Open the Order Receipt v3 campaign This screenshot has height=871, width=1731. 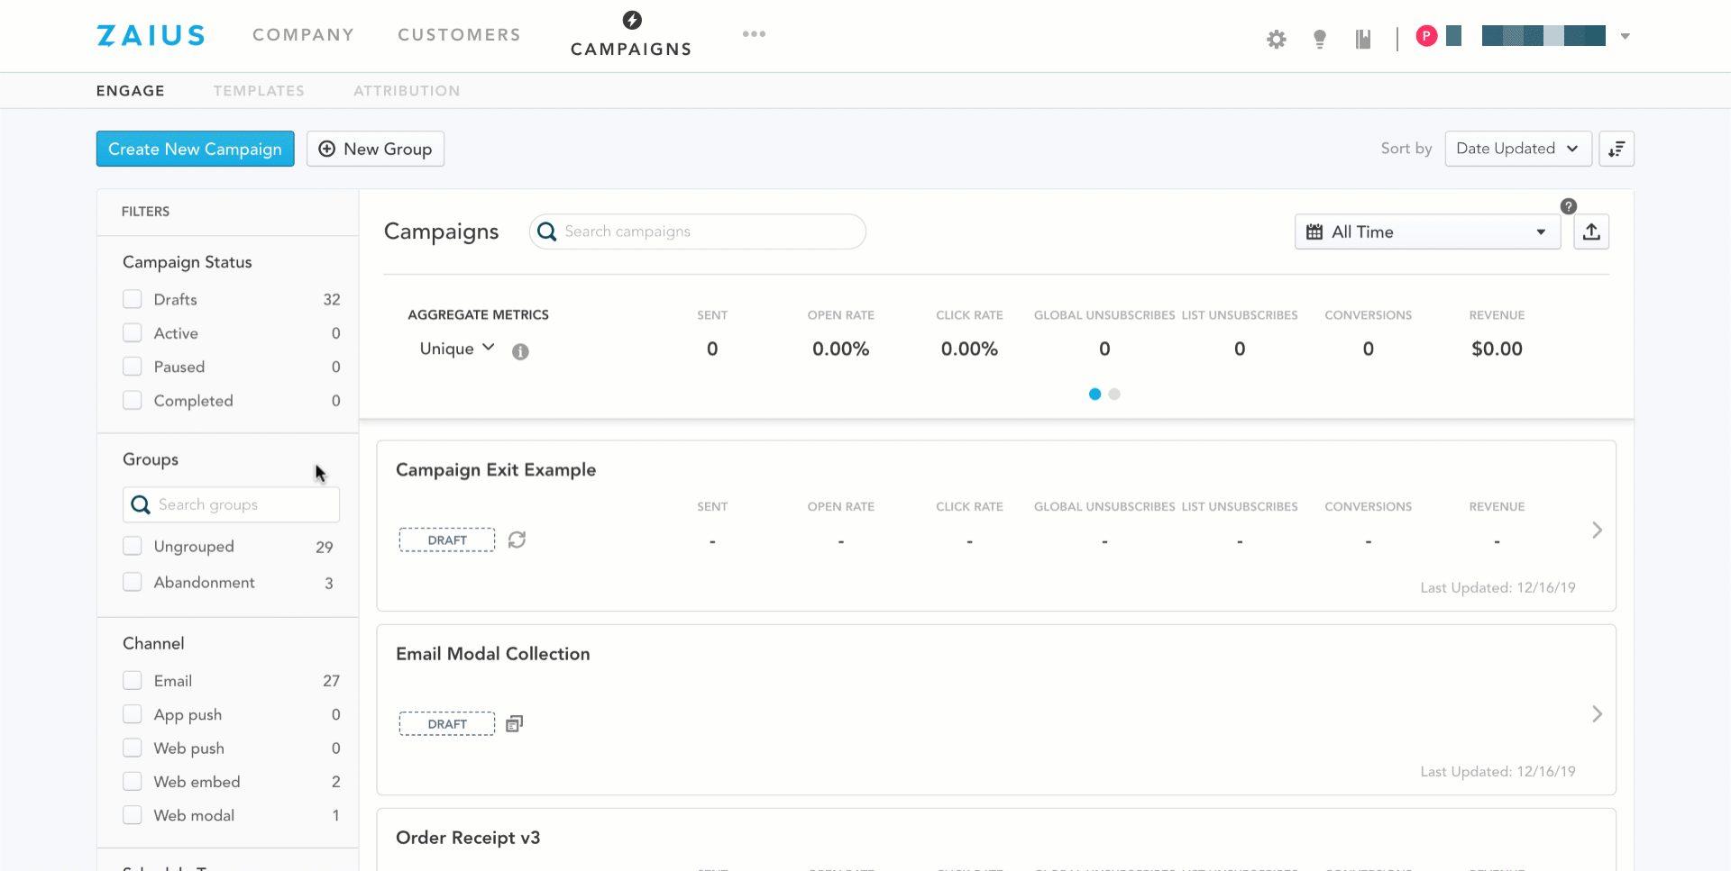(468, 838)
